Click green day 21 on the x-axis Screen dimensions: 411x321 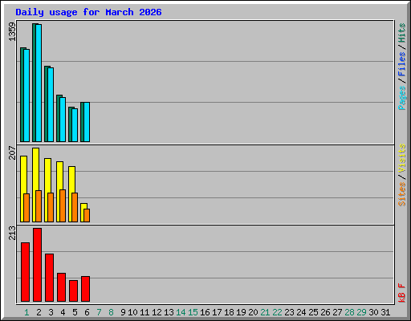(265, 312)
